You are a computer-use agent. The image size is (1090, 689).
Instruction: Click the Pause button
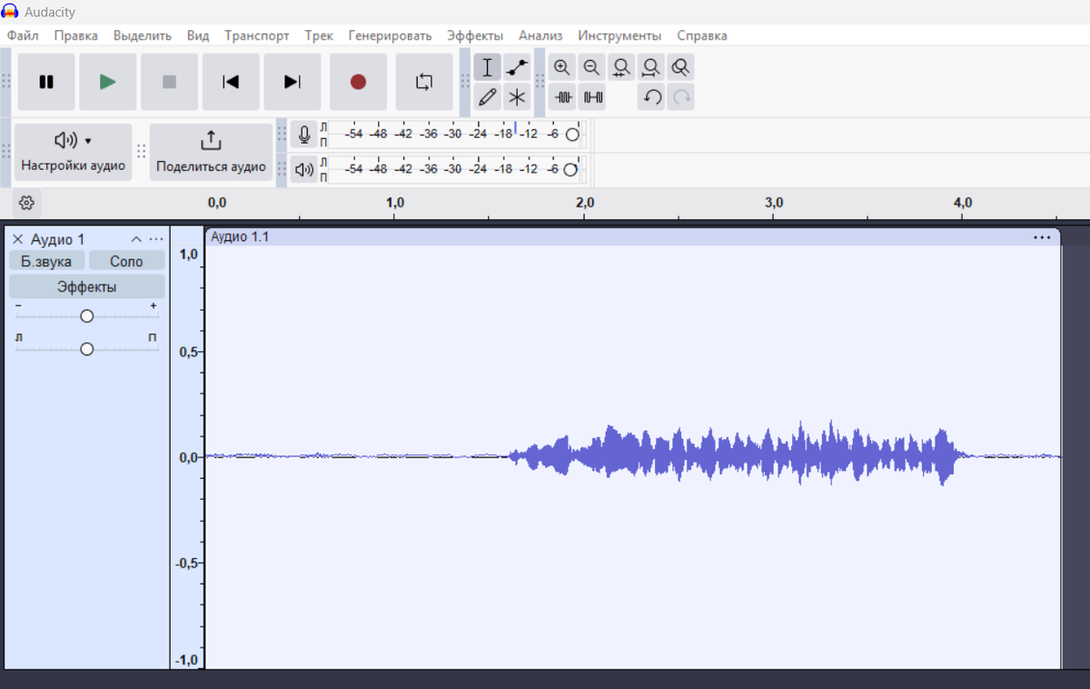pos(46,82)
